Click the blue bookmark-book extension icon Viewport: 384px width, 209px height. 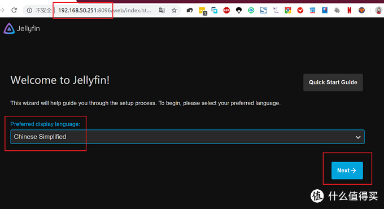[x=325, y=10]
